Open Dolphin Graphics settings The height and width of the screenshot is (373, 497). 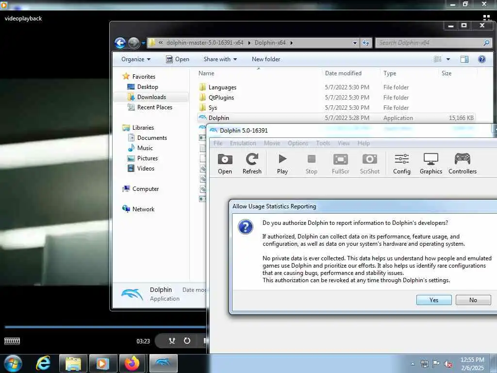pyautogui.click(x=431, y=164)
